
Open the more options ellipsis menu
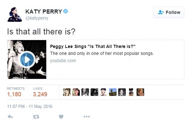[x=87, y=117]
